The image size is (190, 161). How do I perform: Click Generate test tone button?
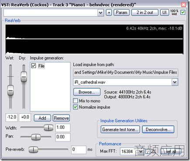(120, 129)
